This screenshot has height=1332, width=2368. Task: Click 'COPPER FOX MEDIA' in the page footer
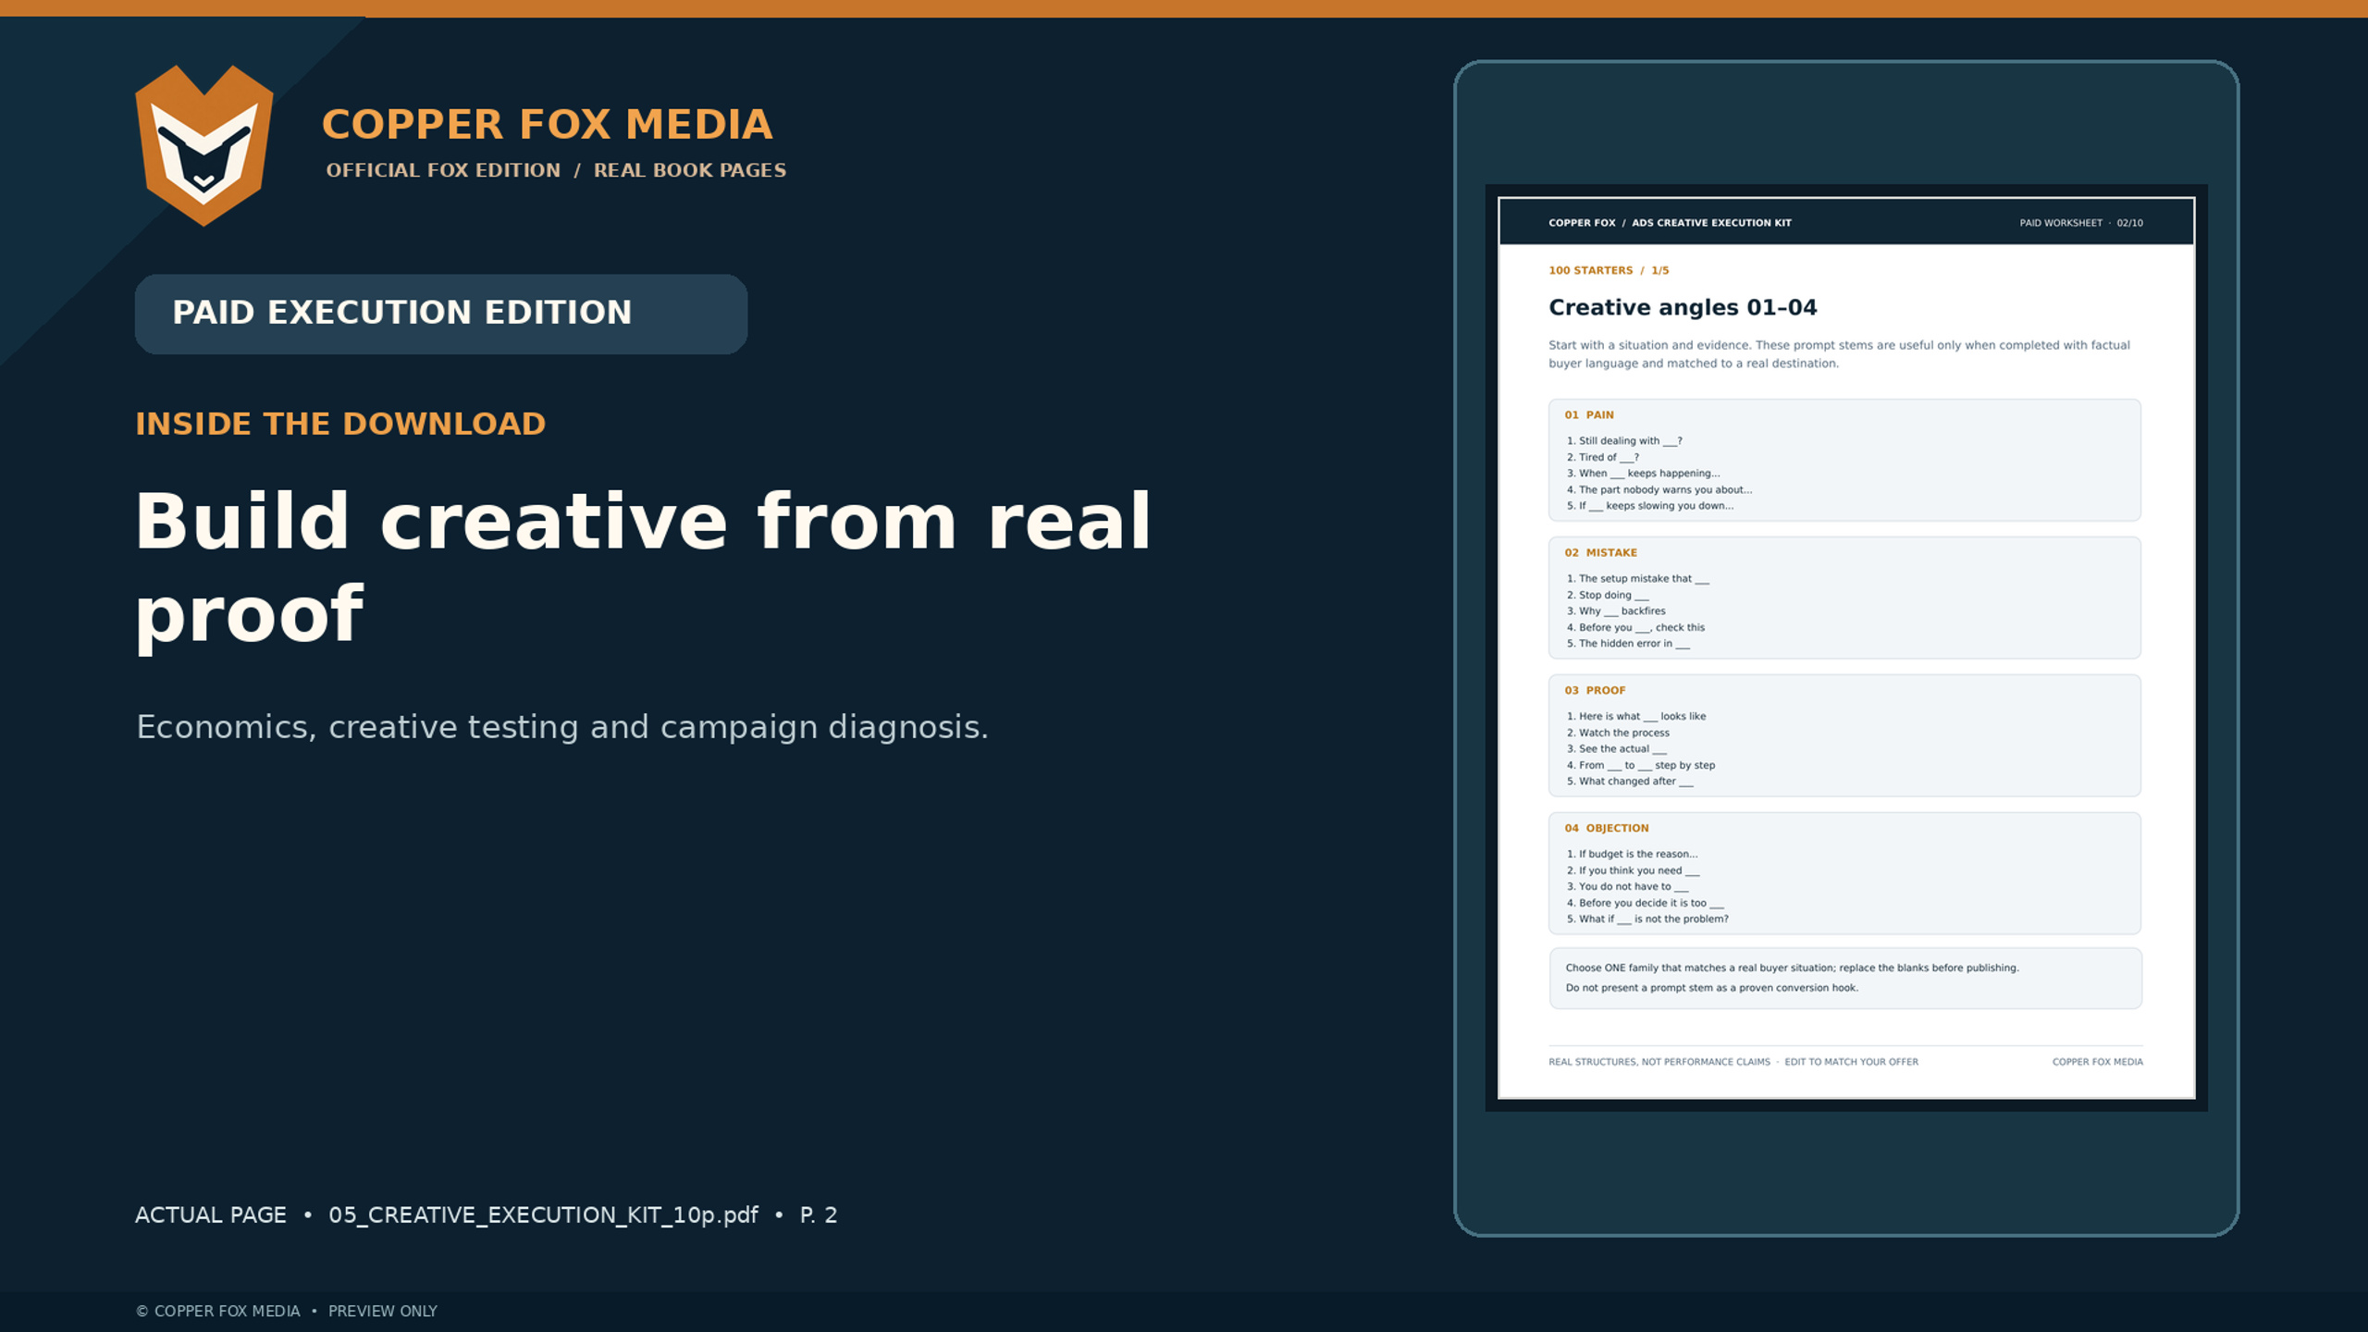2098,1062
